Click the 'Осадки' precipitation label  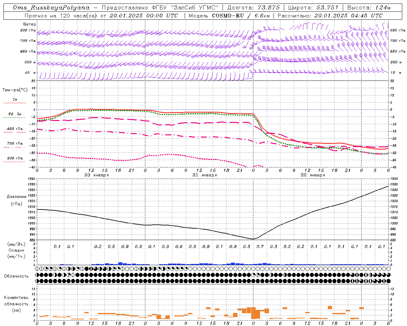point(17,250)
